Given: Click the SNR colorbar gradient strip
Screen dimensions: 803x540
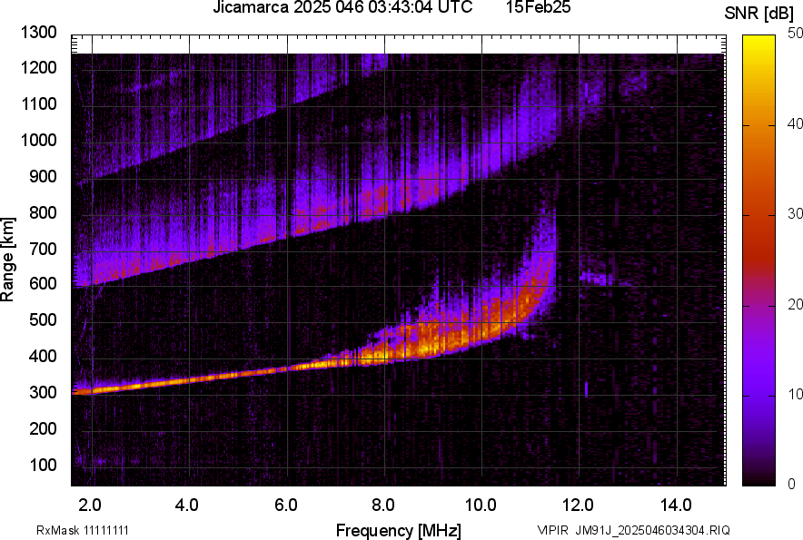Looking at the screenshot, I should pos(759,260).
